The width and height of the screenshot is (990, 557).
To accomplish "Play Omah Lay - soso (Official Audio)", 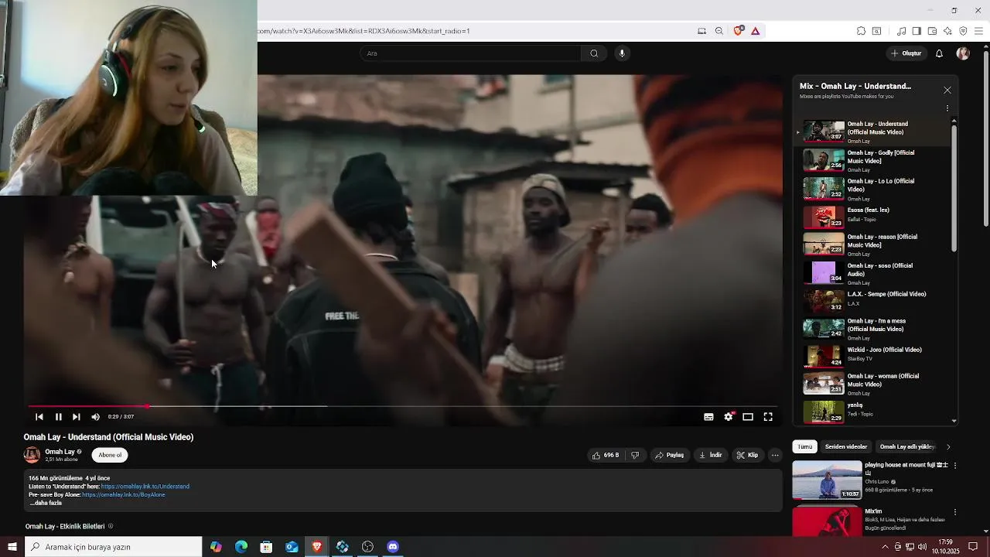I will 874,273.
